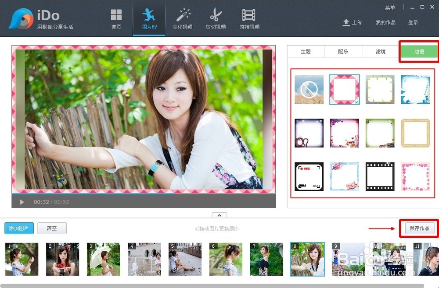Select the blue ocean wave border

(x=415, y=90)
